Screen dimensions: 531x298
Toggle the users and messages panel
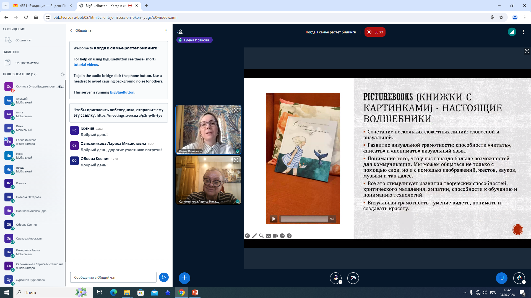click(180, 32)
